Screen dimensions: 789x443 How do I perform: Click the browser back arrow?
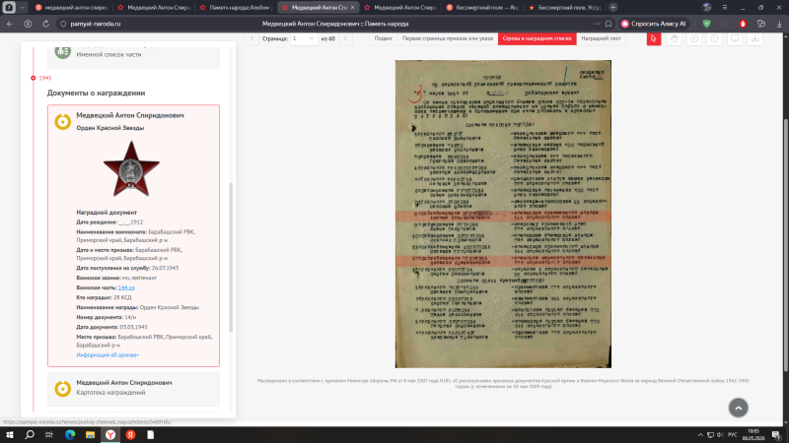(10, 24)
